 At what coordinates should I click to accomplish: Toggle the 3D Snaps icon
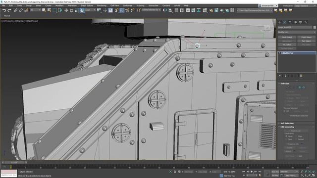(x=116, y=10)
